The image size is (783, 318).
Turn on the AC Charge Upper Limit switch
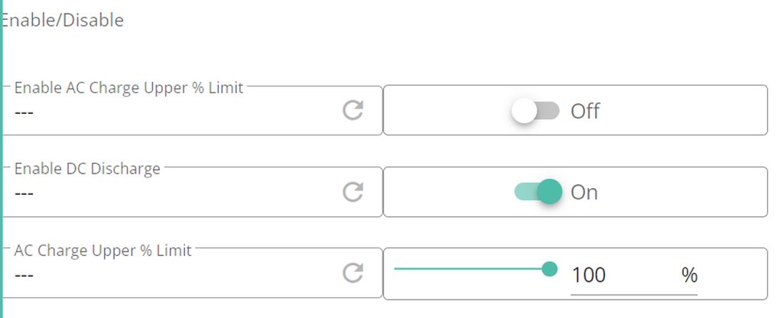(x=534, y=111)
